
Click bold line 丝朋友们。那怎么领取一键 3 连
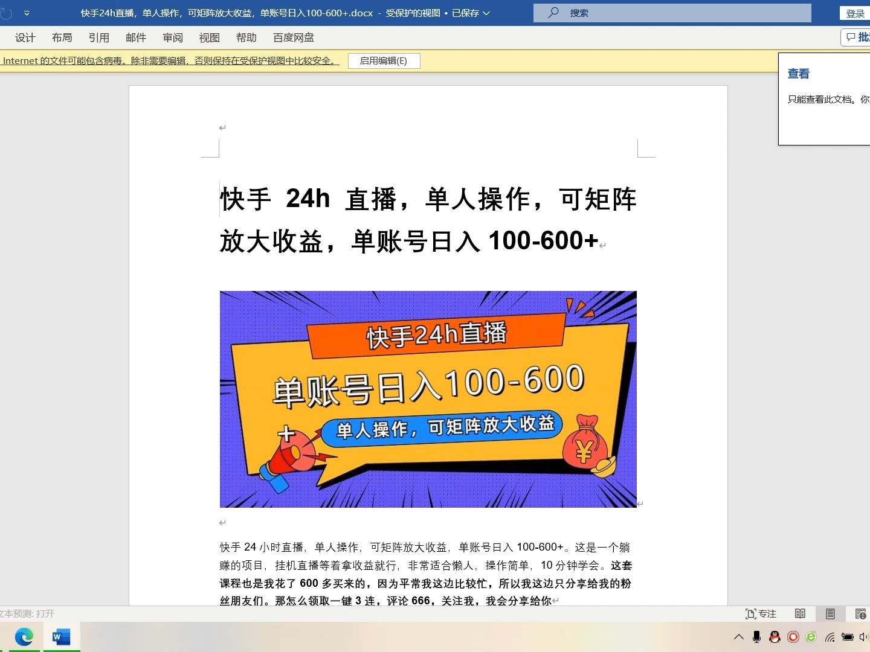tap(385, 601)
